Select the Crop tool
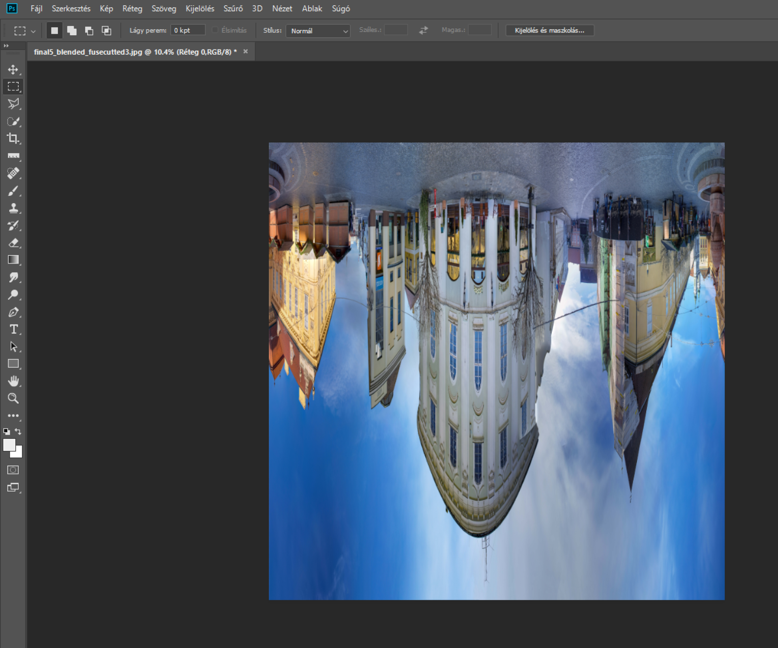This screenshot has width=778, height=648. point(13,139)
